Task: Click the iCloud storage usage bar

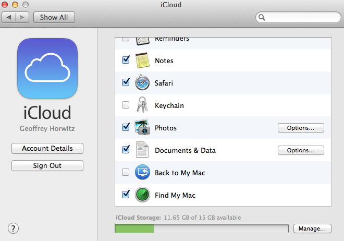Action: (202, 228)
